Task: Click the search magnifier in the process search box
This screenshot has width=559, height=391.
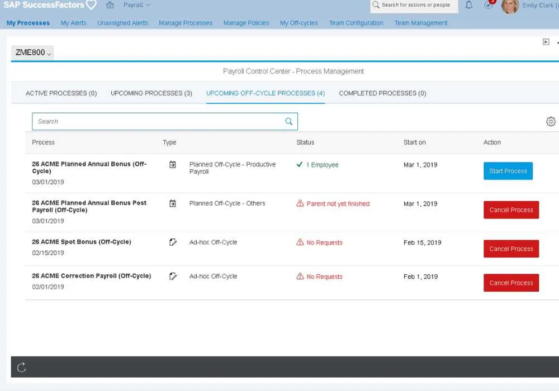Action: pyautogui.click(x=289, y=121)
